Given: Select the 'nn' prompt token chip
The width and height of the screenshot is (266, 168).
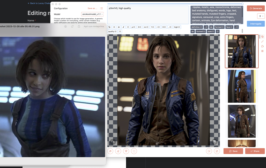Looking at the screenshot, I should 146,27.
